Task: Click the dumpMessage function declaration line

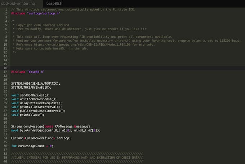Action: [51, 127]
